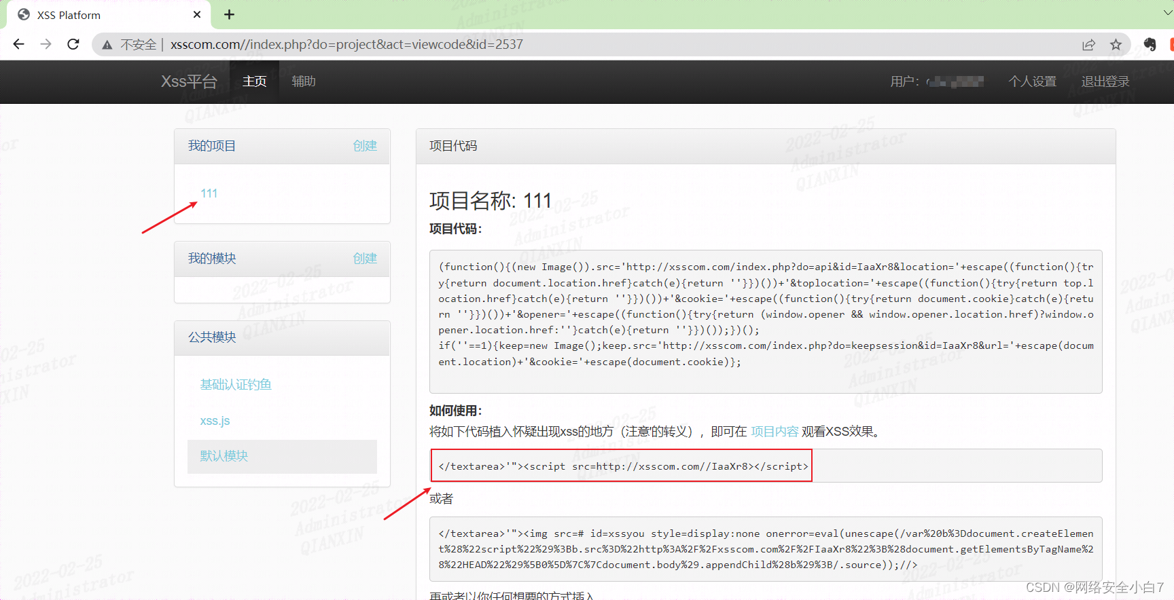Open a new tab with plus button
The height and width of the screenshot is (600, 1174).
(230, 14)
